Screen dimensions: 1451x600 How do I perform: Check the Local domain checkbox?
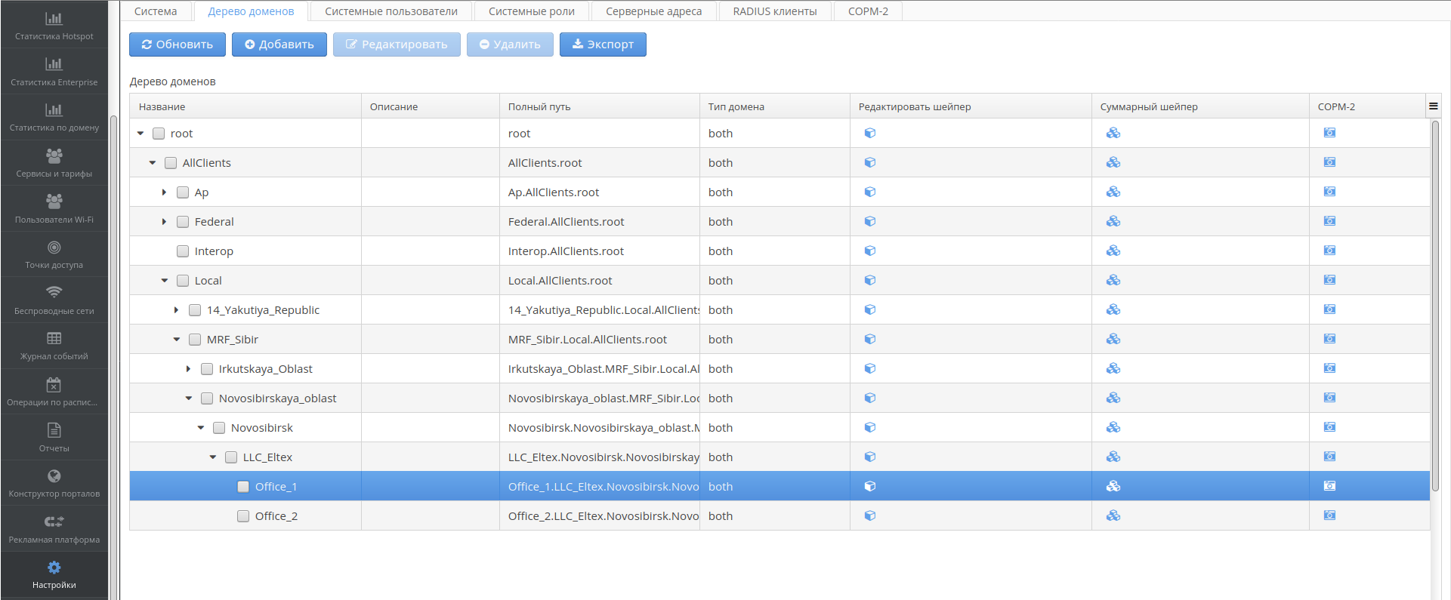coord(183,281)
